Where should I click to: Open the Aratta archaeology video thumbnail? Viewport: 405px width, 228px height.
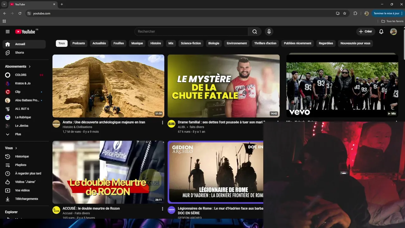(108, 86)
